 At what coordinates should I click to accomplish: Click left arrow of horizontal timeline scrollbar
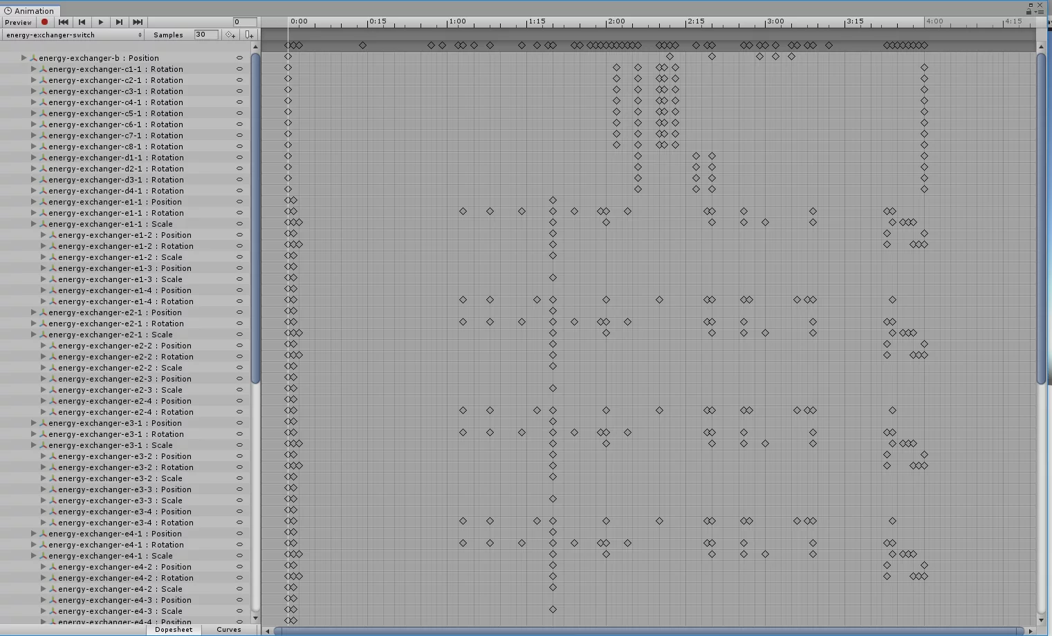(x=268, y=630)
